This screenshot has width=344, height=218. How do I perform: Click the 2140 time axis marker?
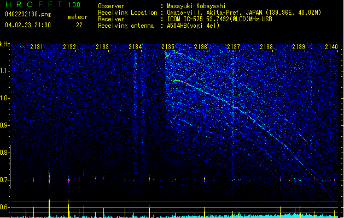(331, 46)
